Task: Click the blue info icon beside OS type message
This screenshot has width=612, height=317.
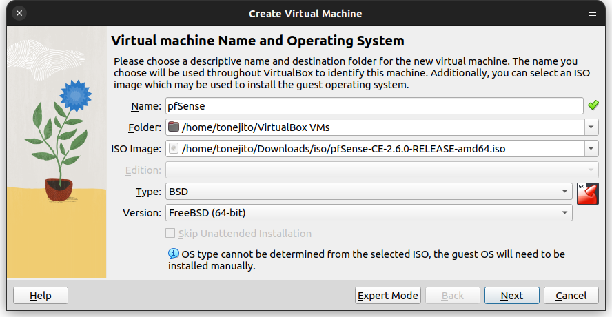Action: tap(174, 254)
